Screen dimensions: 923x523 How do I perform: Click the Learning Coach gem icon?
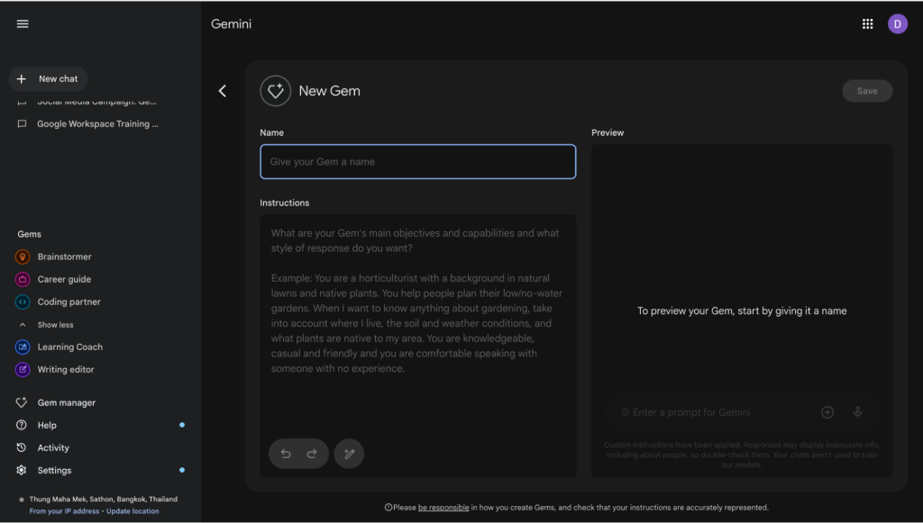click(23, 347)
